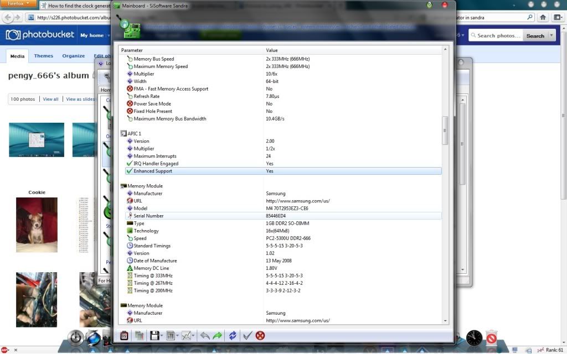
Task: Open the Photobucket search options dropdown
Action: coord(551,35)
